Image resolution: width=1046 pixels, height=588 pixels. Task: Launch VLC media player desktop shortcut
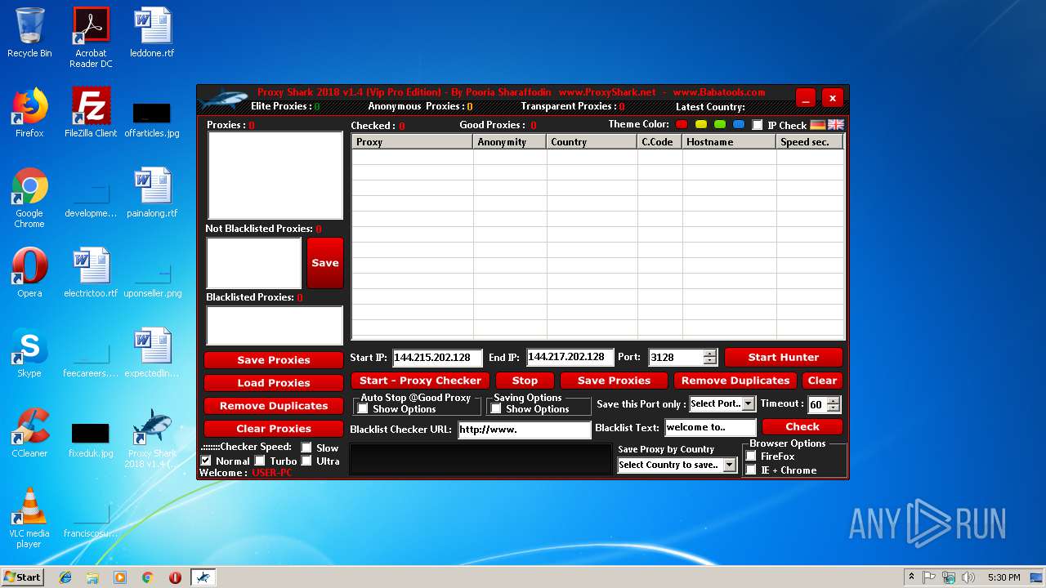pyautogui.click(x=29, y=518)
